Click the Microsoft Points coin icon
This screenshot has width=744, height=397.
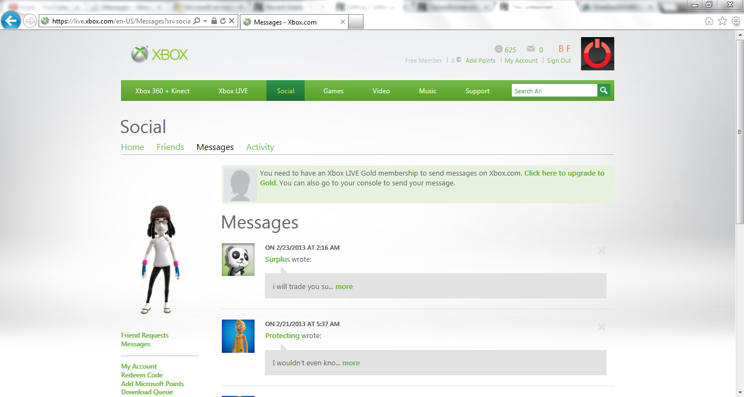click(x=459, y=60)
